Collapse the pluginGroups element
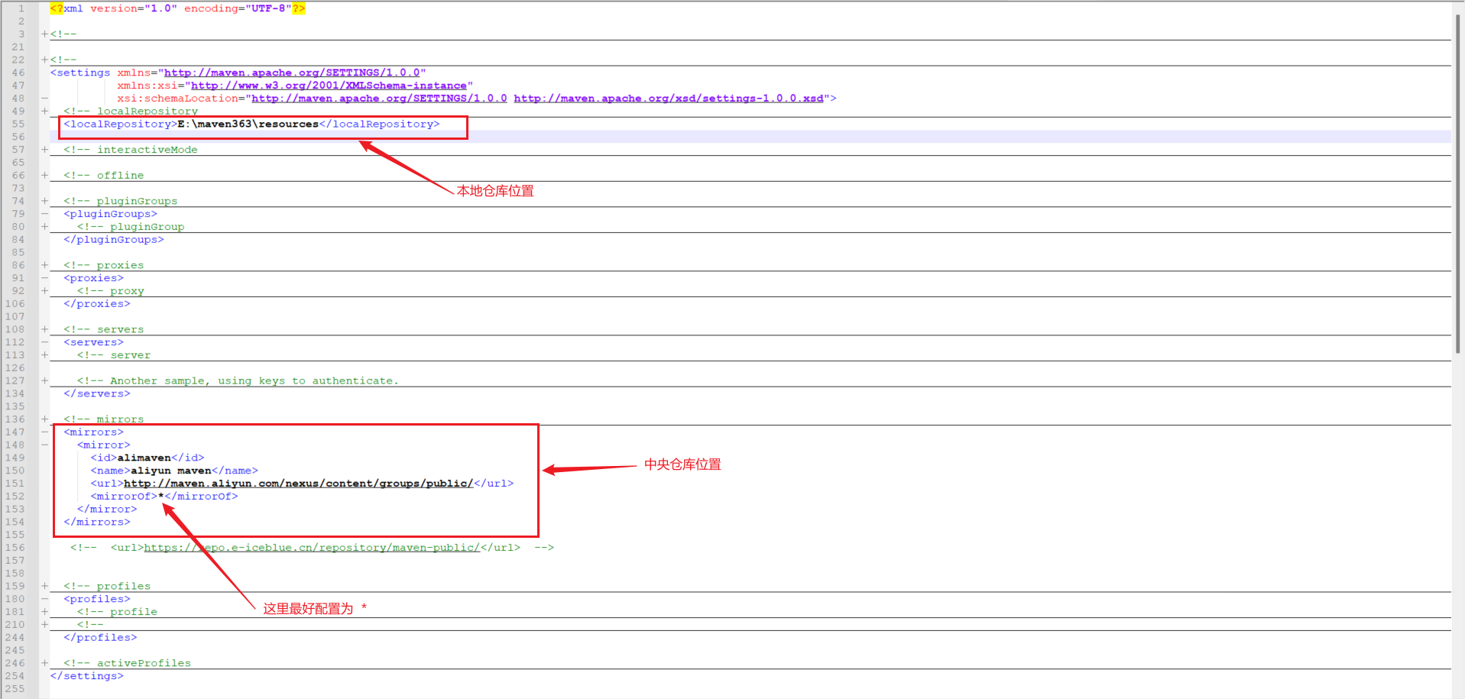The height and width of the screenshot is (699, 1465). coord(44,214)
